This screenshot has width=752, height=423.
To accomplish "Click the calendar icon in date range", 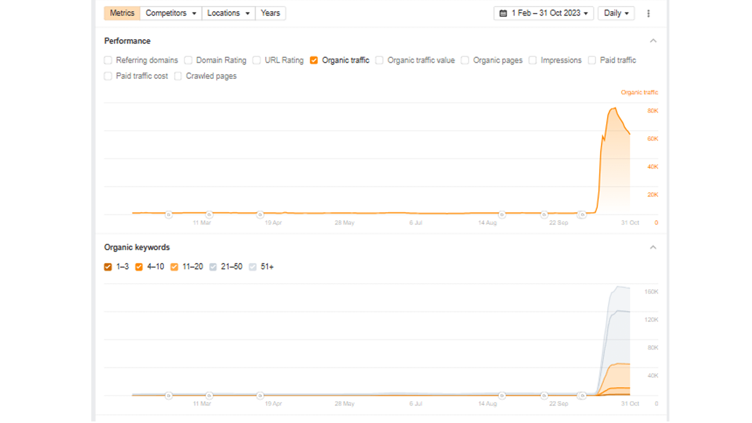I will pyautogui.click(x=503, y=13).
